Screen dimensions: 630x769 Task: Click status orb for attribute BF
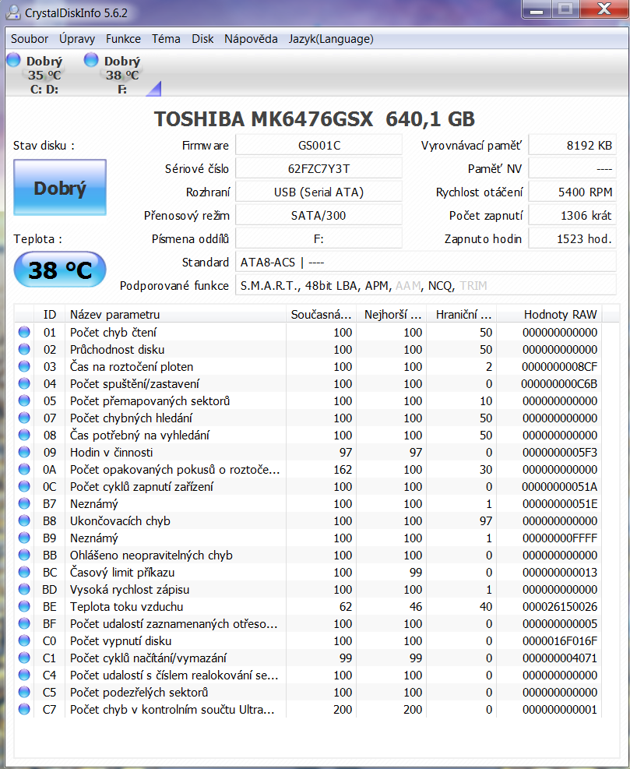click(24, 624)
